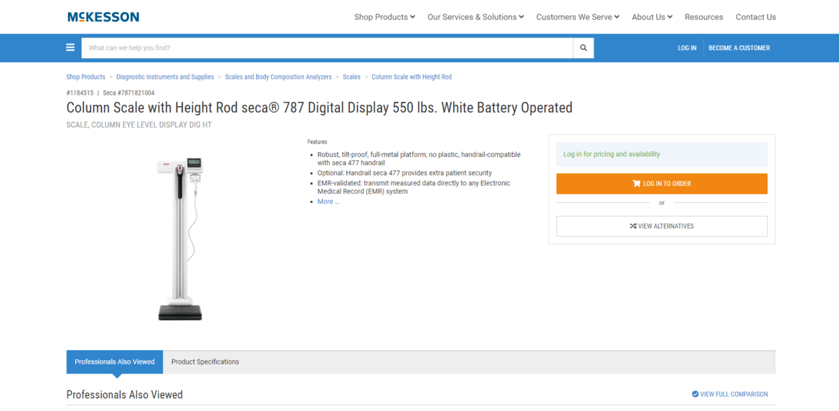The image size is (839, 411).
Task: Click the Robust, tilt-proof feature bullet text
Action: (x=419, y=159)
